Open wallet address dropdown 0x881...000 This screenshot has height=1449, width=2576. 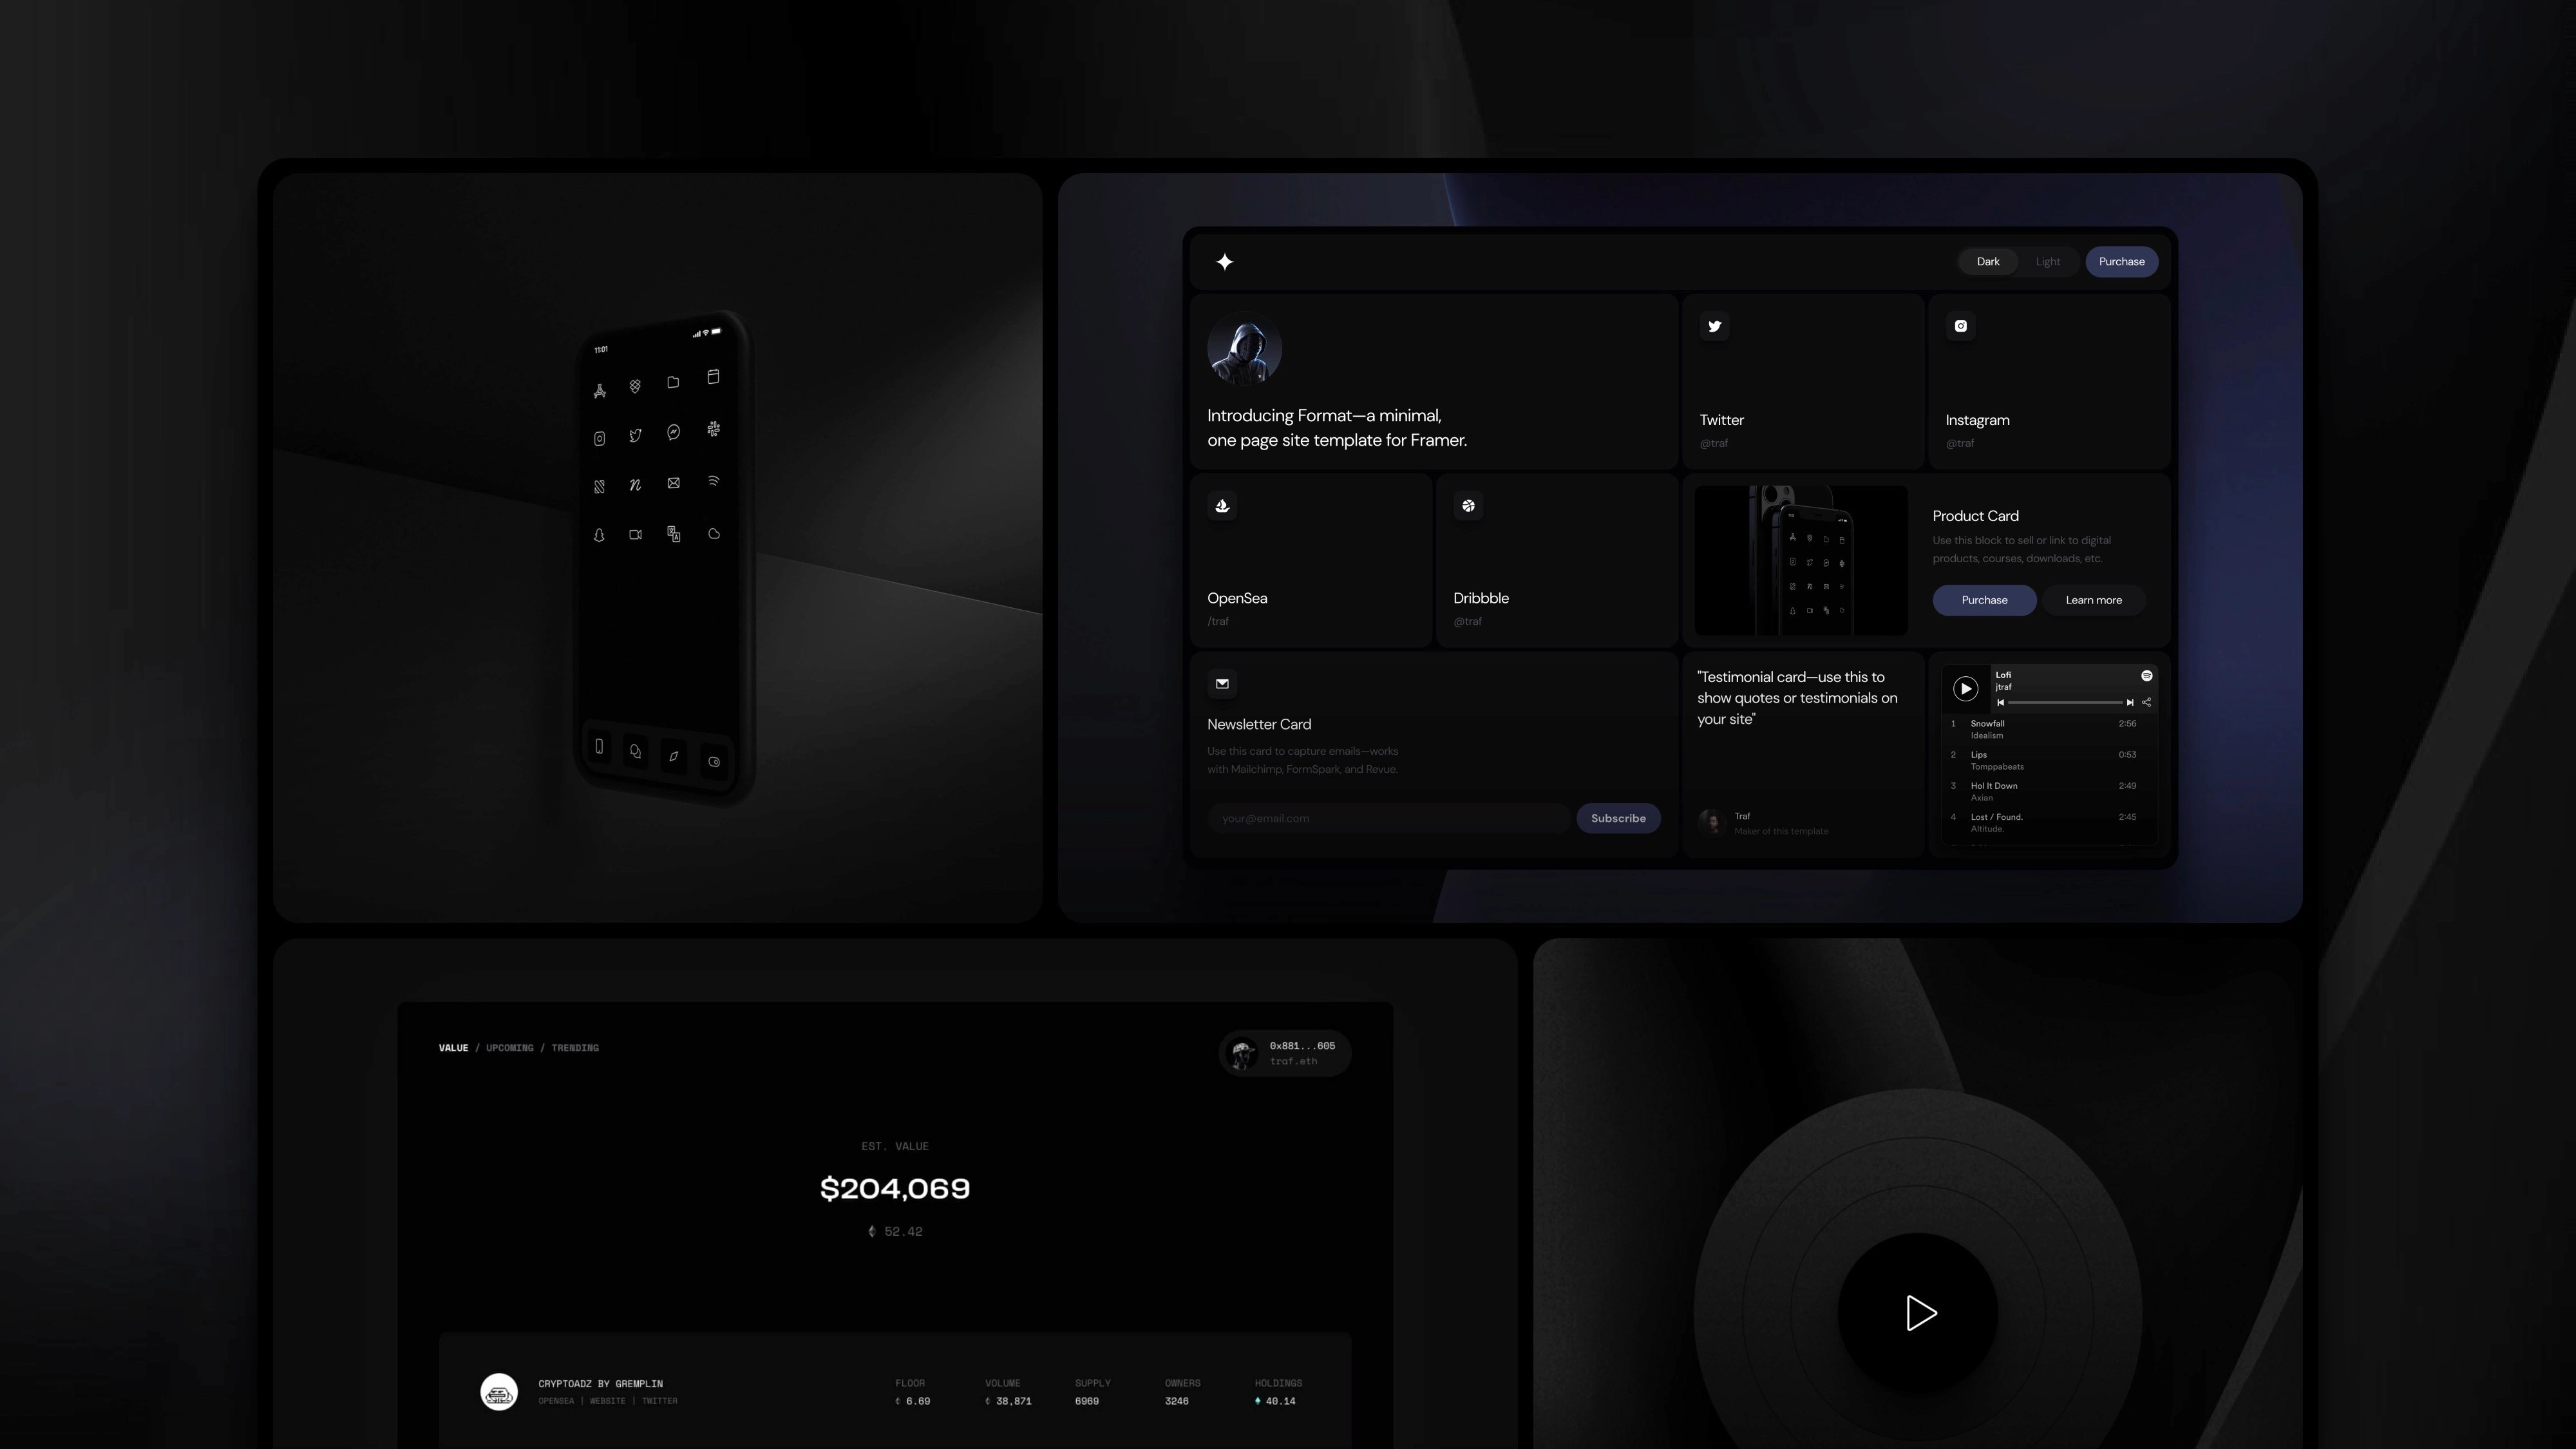point(1285,1051)
